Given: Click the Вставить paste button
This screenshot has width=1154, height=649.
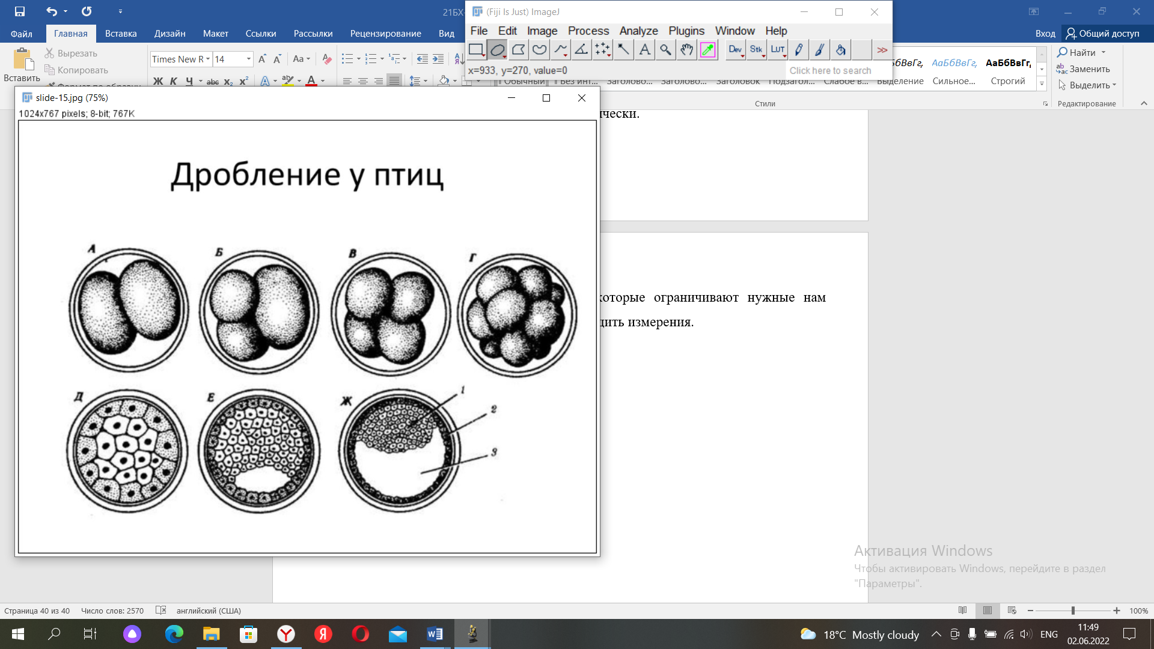Looking at the screenshot, I should pyautogui.click(x=22, y=65).
